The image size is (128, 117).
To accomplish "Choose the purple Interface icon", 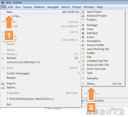I will (83, 33).
